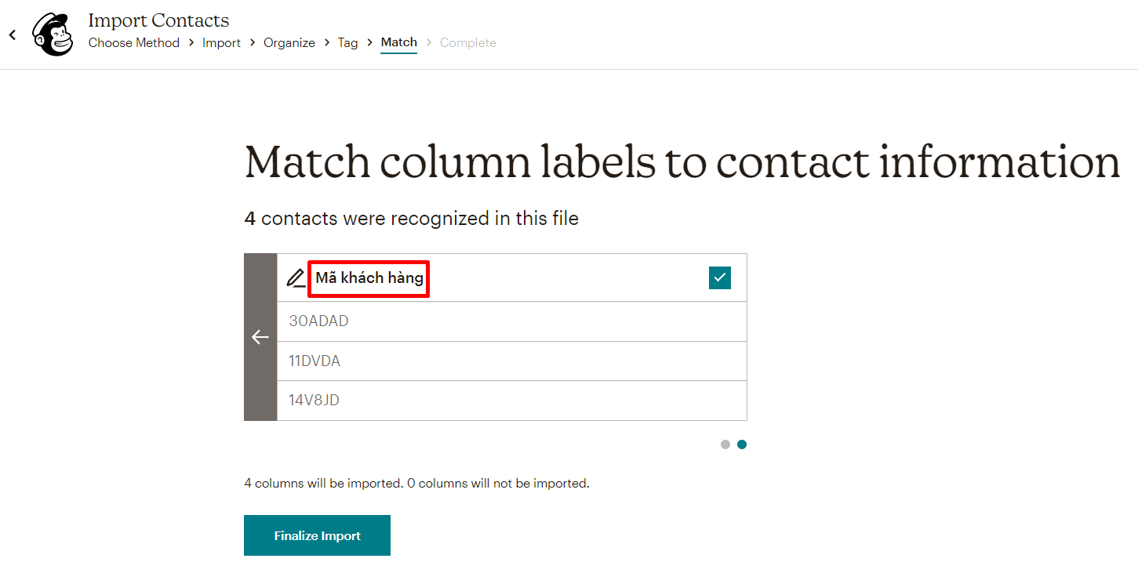The width and height of the screenshot is (1138, 573).
Task: Navigate to the Tag step
Action: pyautogui.click(x=347, y=42)
